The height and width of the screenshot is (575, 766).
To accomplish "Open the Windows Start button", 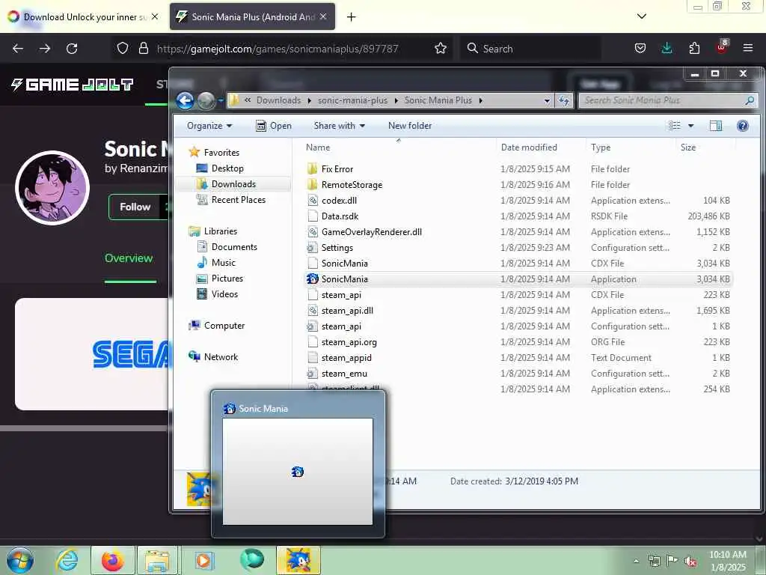I will tap(20, 560).
